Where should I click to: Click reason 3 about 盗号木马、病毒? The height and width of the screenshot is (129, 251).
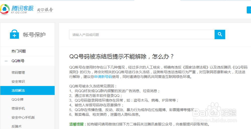coord(124,100)
